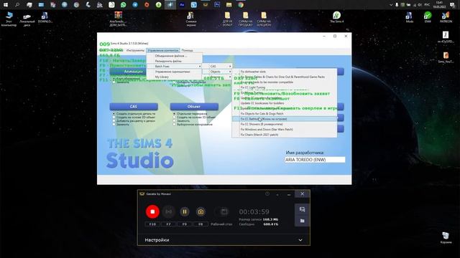Select Разъединить файлы menu item

174,61
